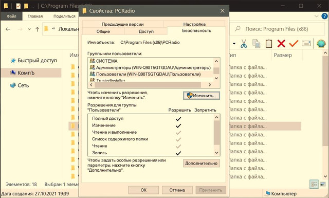Viewport: 329px width, 198px height.
Task: Click the new folder icon in Explorer title bar
Action: point(26,6)
